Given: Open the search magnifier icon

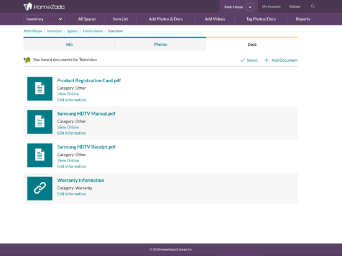Looking at the screenshot, I should pyautogui.click(x=312, y=7).
